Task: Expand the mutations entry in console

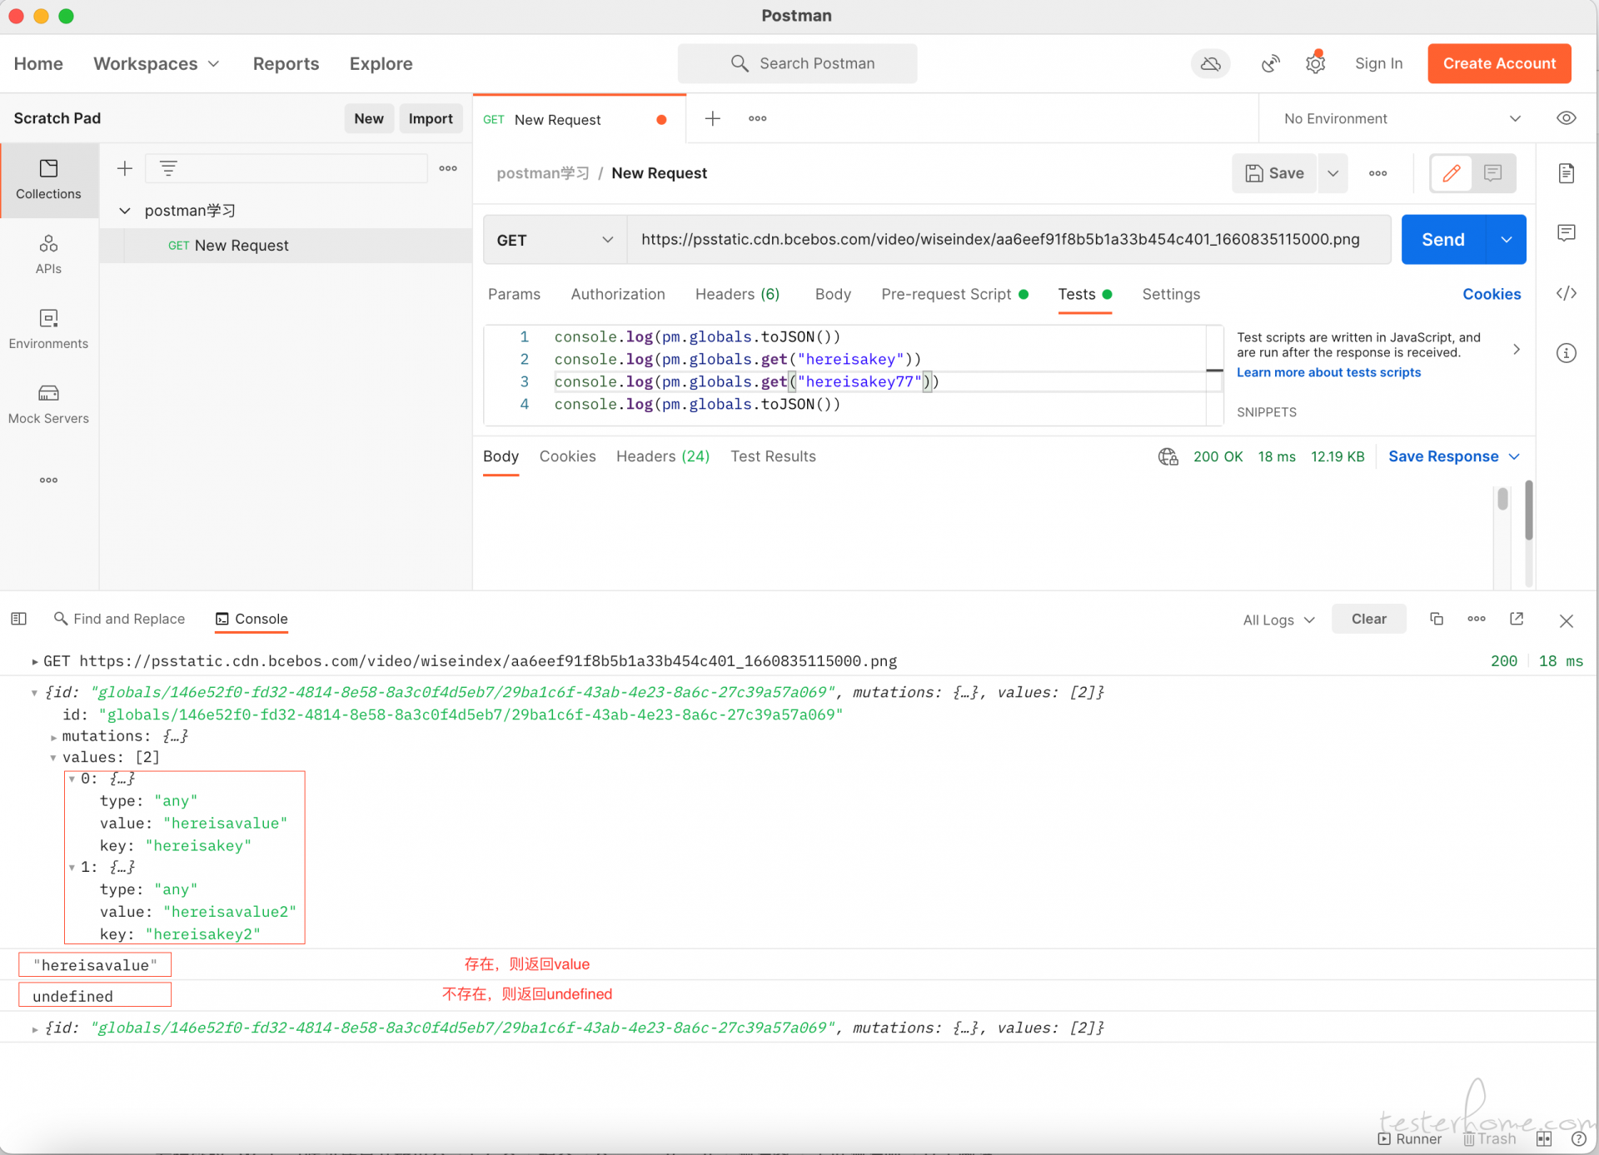Action: (x=53, y=737)
